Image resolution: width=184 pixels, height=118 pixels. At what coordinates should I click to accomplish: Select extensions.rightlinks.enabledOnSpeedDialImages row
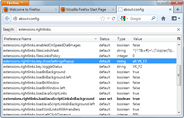(x=90, y=45)
